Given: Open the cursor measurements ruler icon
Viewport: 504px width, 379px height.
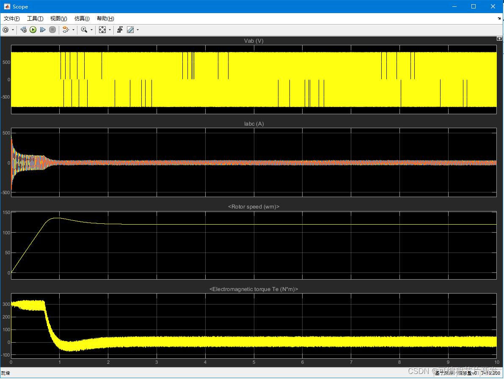Looking at the screenshot, I should coord(130,30).
